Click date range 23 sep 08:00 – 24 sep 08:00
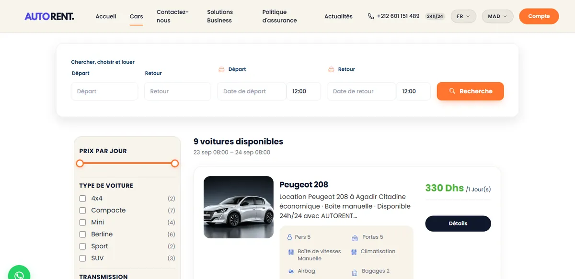 pyautogui.click(x=232, y=153)
